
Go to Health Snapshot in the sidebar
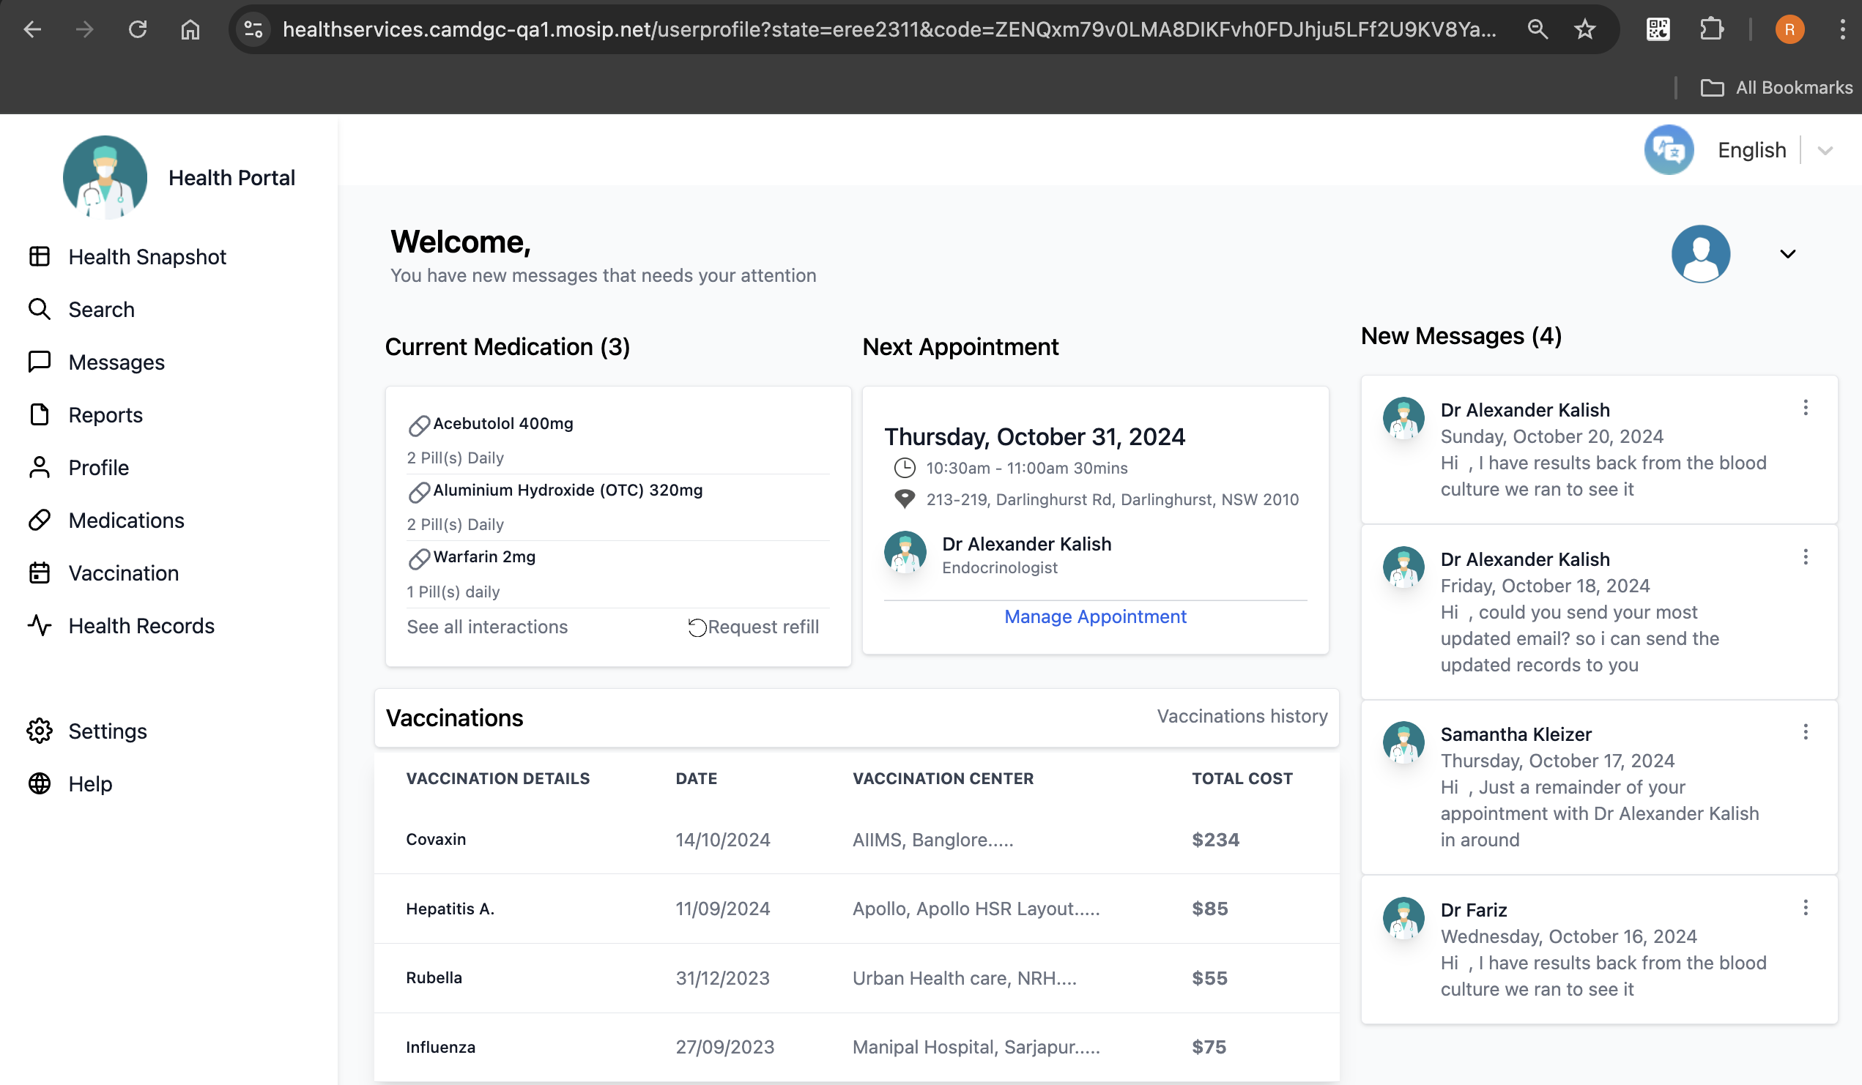pyautogui.click(x=147, y=256)
